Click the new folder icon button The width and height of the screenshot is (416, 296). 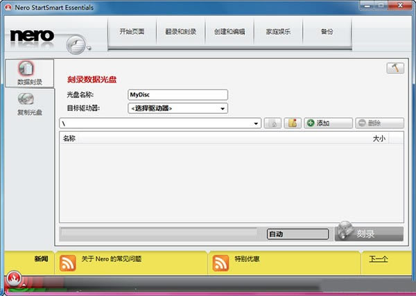[x=293, y=123]
